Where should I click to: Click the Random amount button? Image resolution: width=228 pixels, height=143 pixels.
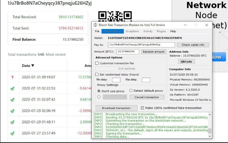pyautogui.click(x=154, y=52)
